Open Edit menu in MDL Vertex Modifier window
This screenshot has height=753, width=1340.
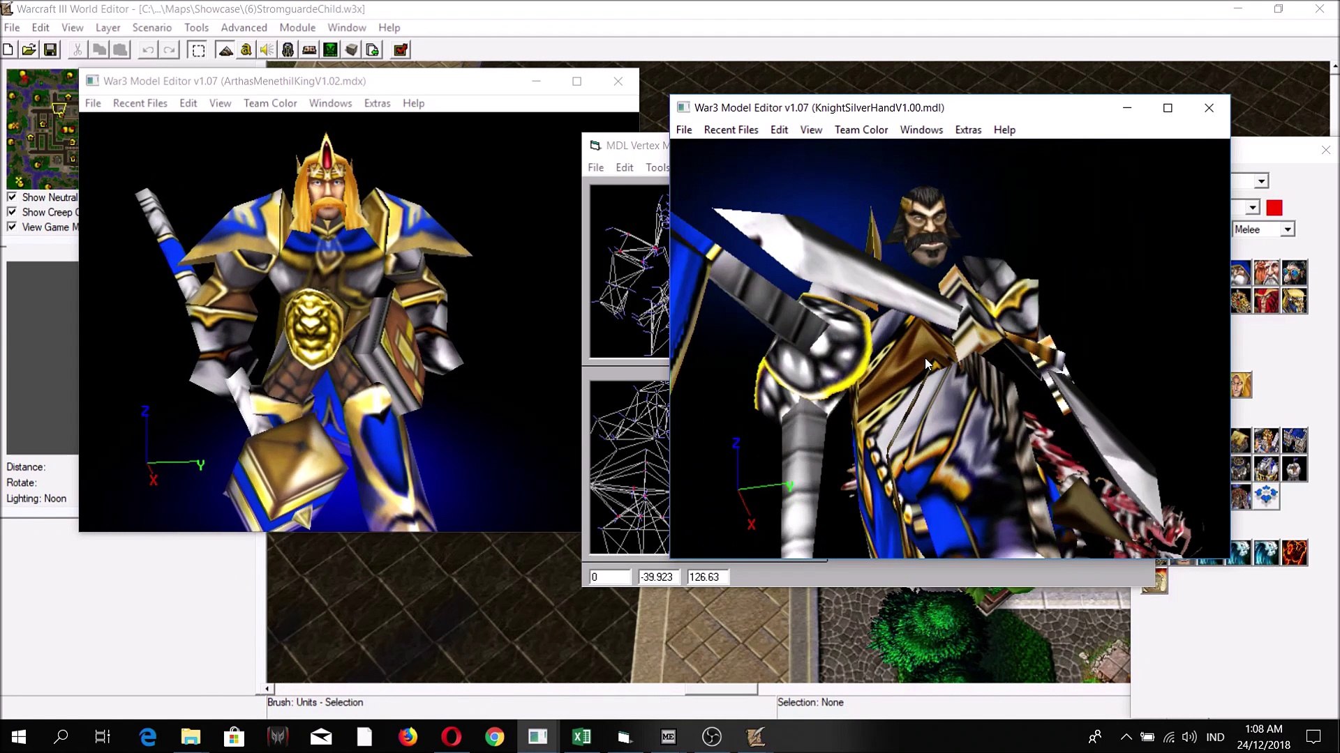point(625,167)
